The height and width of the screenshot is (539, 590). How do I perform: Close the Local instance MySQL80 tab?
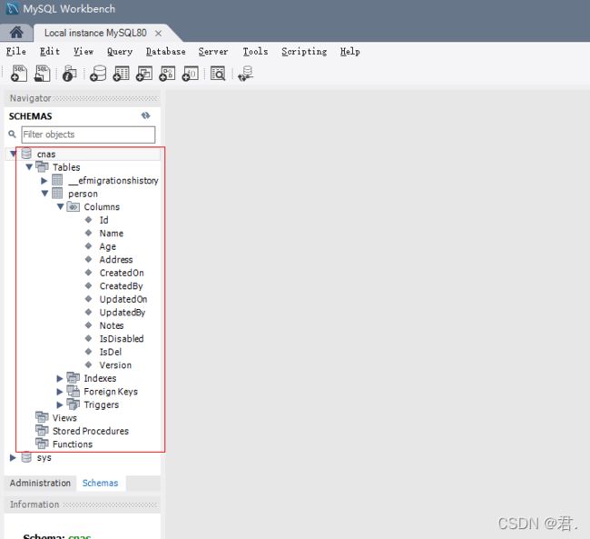pyautogui.click(x=159, y=33)
